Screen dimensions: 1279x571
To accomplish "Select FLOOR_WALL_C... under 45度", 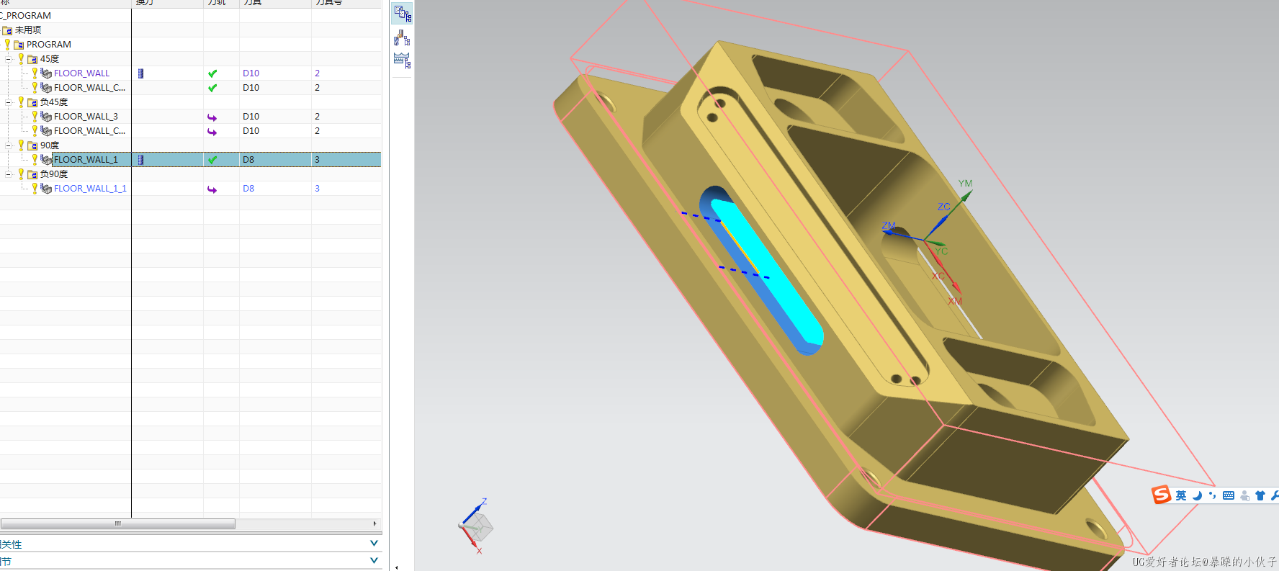I will point(89,88).
